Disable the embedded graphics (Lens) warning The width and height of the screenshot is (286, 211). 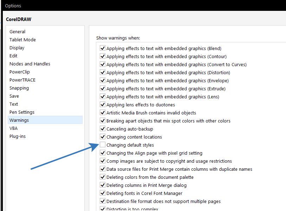click(x=103, y=97)
